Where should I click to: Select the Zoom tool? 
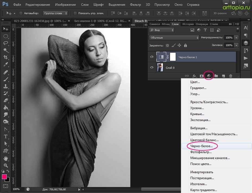(6, 165)
